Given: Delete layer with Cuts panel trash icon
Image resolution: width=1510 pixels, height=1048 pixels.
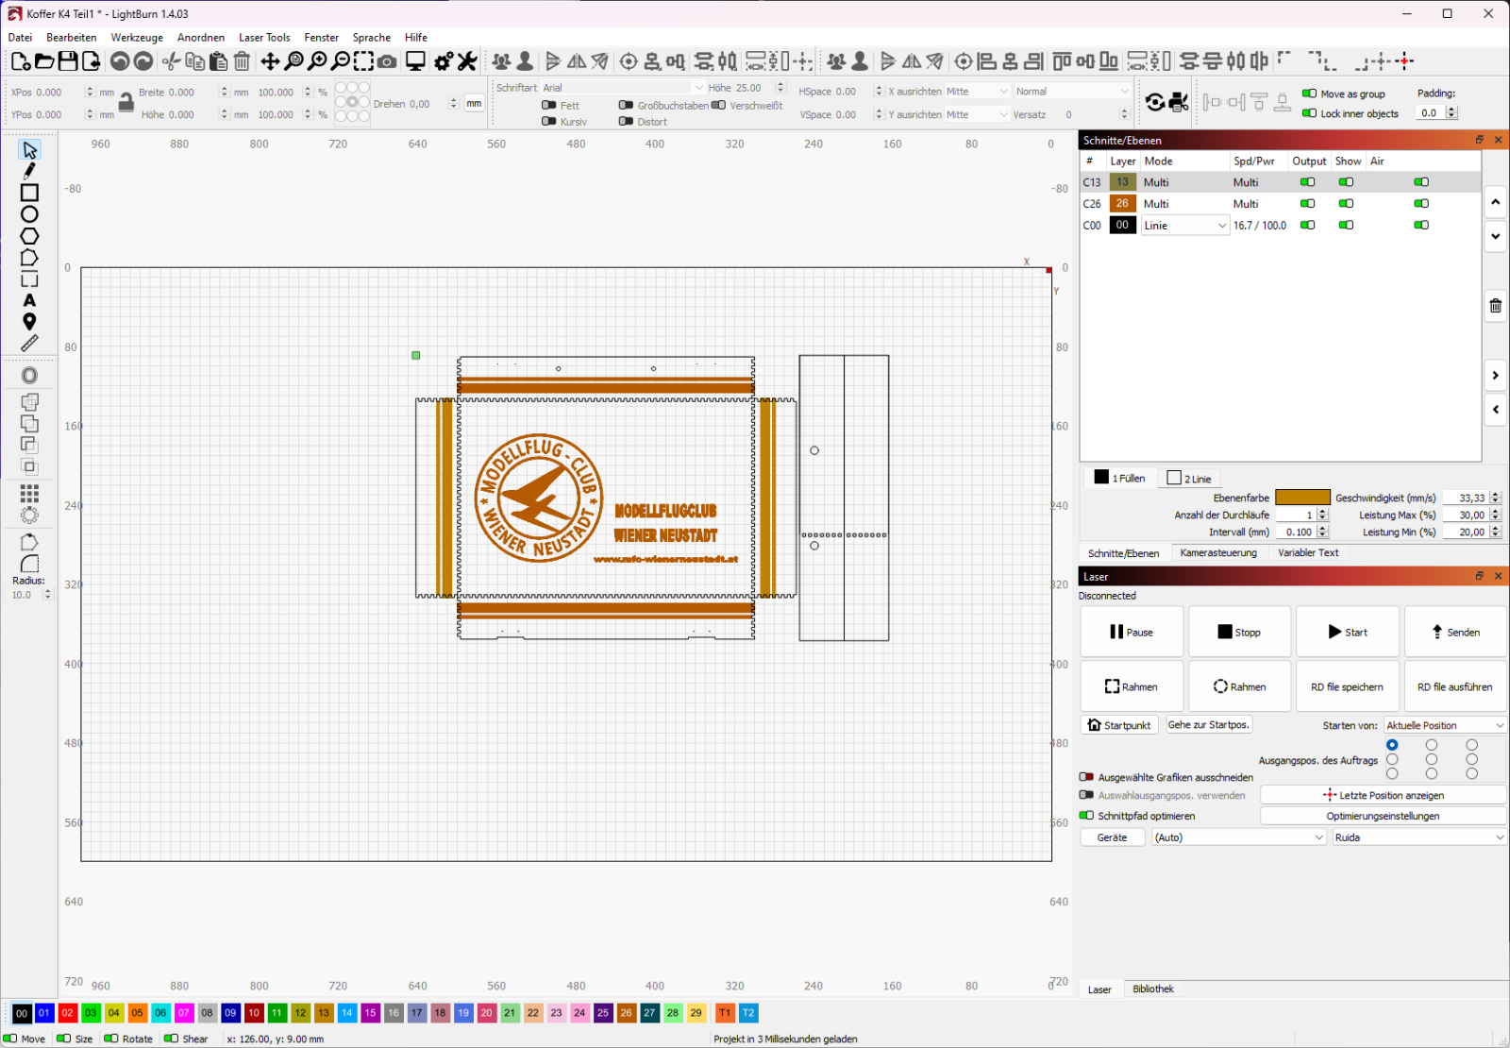Looking at the screenshot, I should 1496,306.
